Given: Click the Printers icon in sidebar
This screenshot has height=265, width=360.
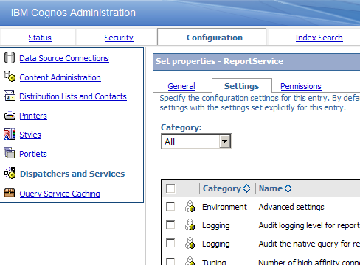Looking at the screenshot, I should coord(10,115).
